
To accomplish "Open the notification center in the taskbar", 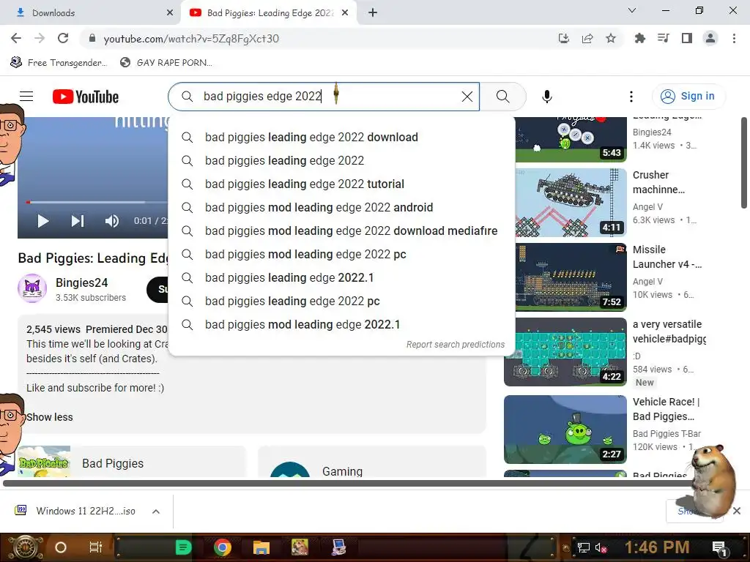I will (719, 547).
